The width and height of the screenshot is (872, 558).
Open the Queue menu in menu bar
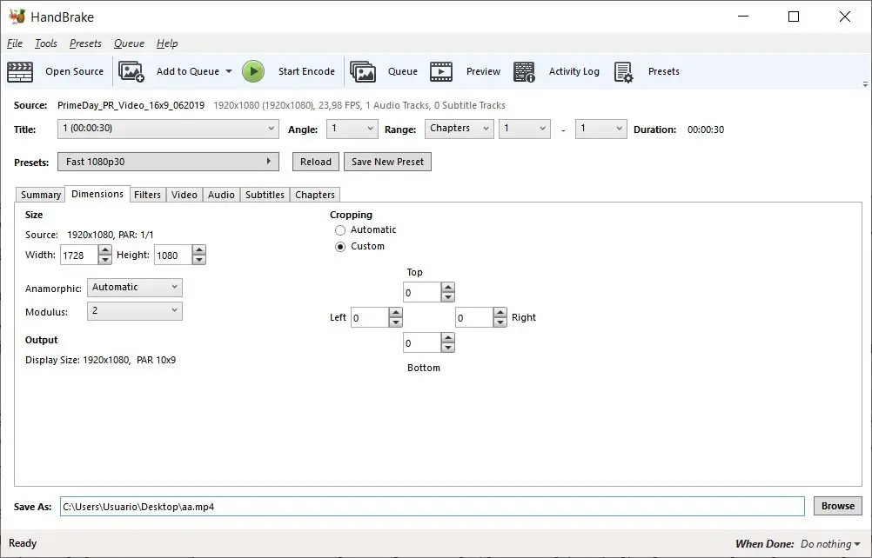[x=129, y=43]
